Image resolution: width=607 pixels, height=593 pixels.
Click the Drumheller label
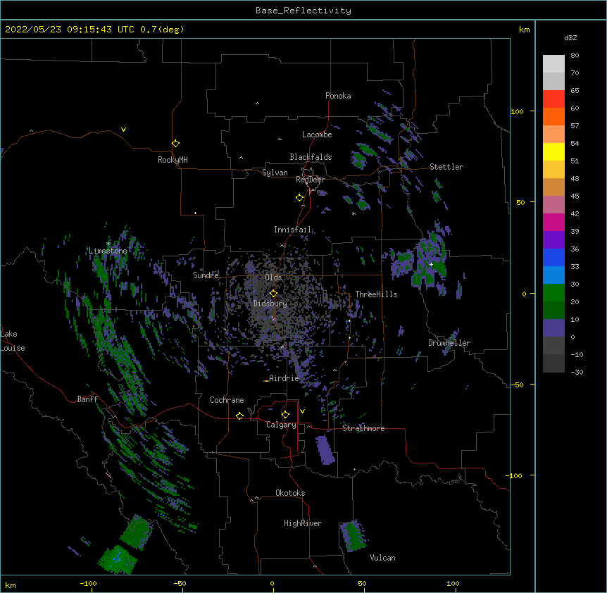pos(449,343)
